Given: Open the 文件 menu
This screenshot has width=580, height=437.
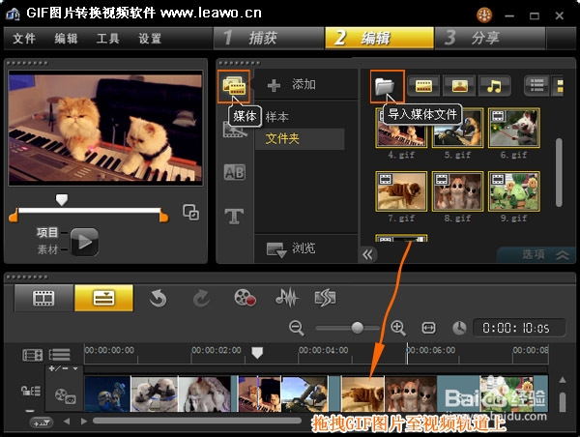Looking at the screenshot, I should [x=24, y=38].
